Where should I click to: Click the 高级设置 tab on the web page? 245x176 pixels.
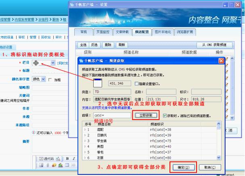6,47
